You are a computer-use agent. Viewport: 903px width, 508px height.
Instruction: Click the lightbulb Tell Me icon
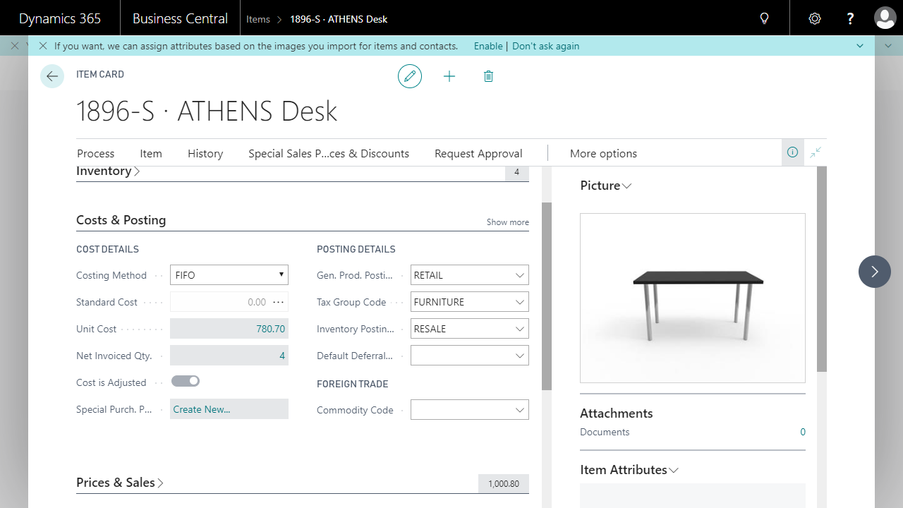[764, 19]
